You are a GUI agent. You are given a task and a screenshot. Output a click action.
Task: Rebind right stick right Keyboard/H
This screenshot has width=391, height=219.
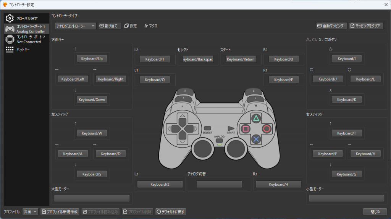(365, 154)
